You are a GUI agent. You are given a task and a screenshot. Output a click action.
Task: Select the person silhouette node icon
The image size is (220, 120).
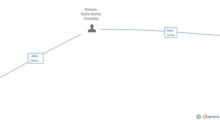coord(92,28)
